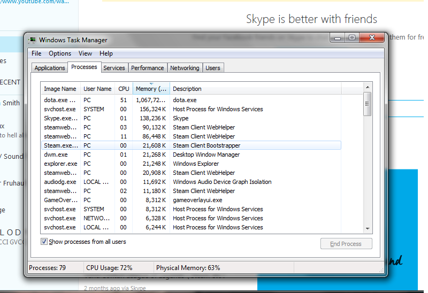Toggle Show processes from all users checkbox
This screenshot has height=293, width=428.
click(44, 242)
